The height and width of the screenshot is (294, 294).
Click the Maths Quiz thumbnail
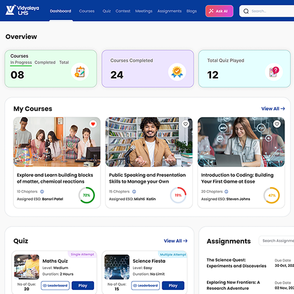(x=26, y=267)
